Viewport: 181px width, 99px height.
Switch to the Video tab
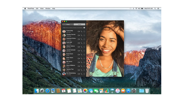pos(68,25)
